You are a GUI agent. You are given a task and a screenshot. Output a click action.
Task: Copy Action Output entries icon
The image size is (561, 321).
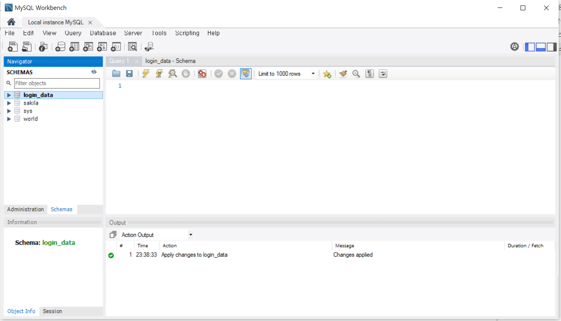[x=113, y=234]
